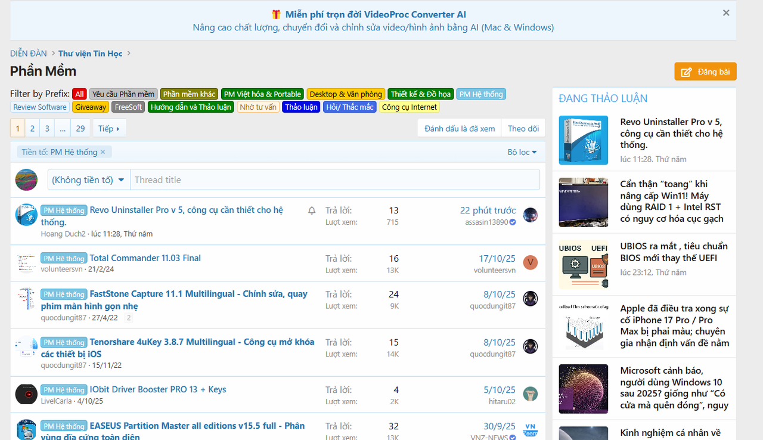Choose the FreeSoft prefix filter
Viewport: 763px width, 440px height.
click(128, 107)
